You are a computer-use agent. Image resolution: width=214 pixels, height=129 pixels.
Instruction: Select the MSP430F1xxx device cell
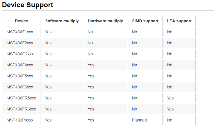(x=20, y=32)
